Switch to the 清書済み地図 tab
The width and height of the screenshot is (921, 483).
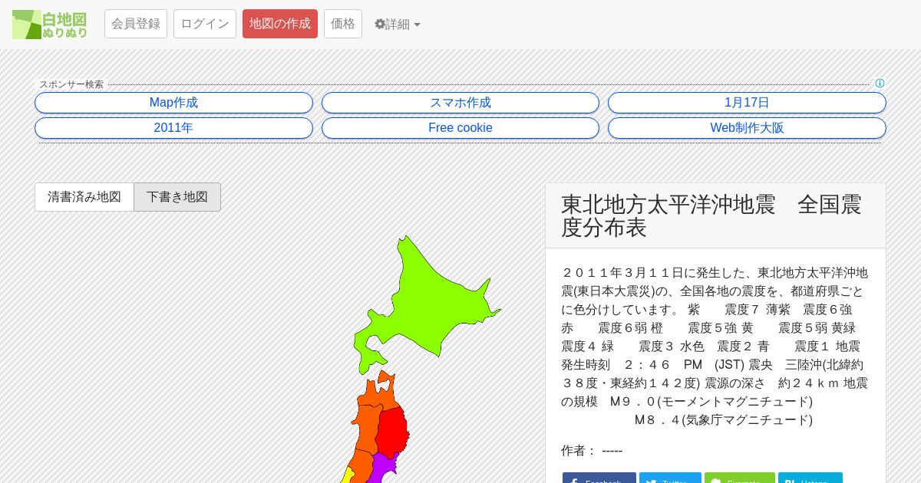[84, 197]
